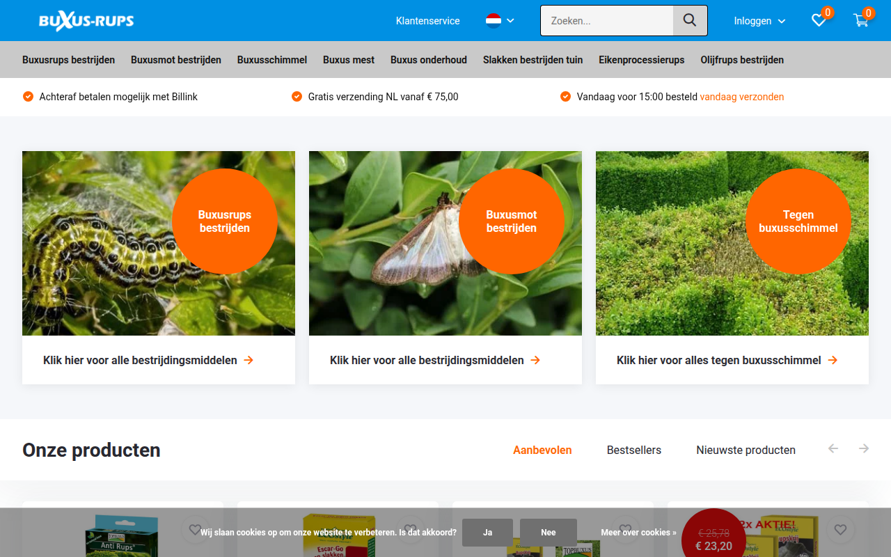
Task: Click bestrijdingsmiddelen link under caterpillar image
Action: coord(140,360)
